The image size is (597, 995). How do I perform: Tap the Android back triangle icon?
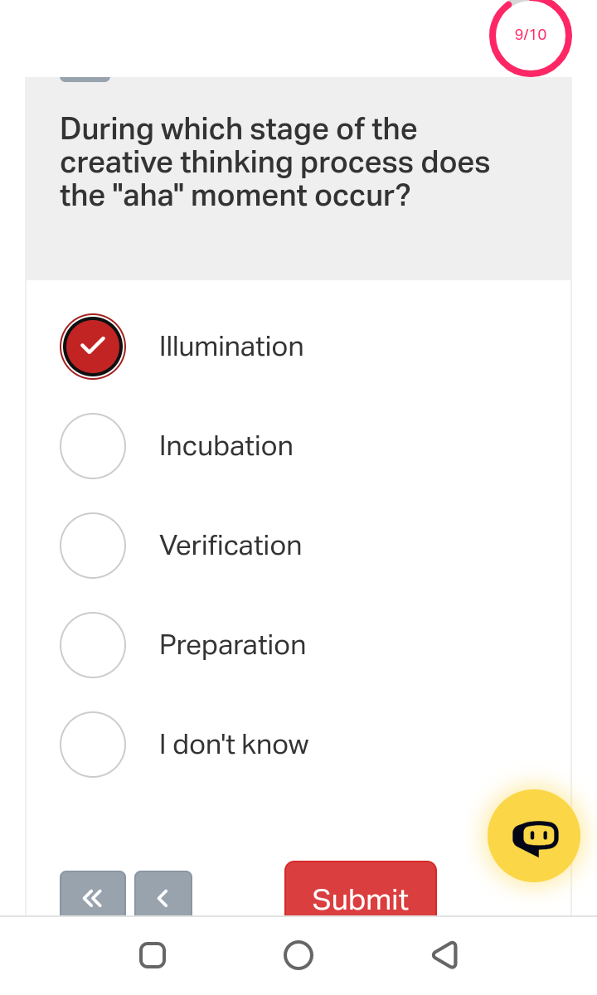tap(444, 954)
